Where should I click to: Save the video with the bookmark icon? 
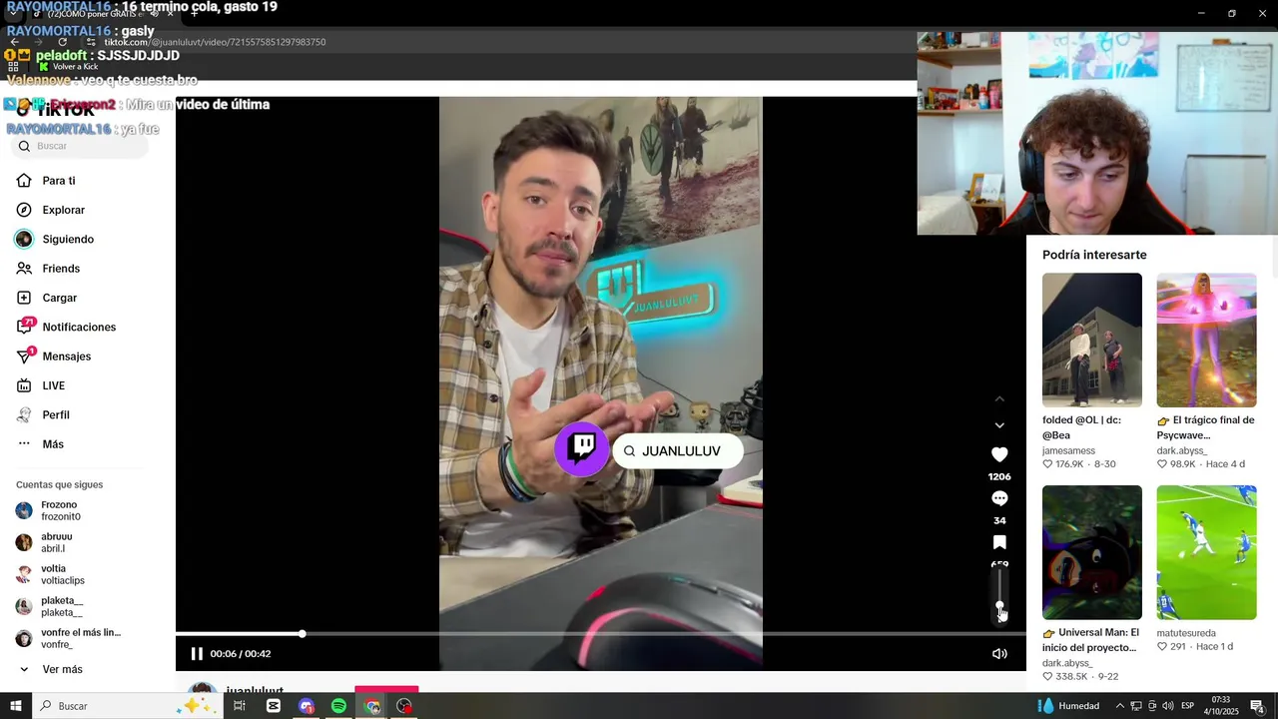point(999,542)
